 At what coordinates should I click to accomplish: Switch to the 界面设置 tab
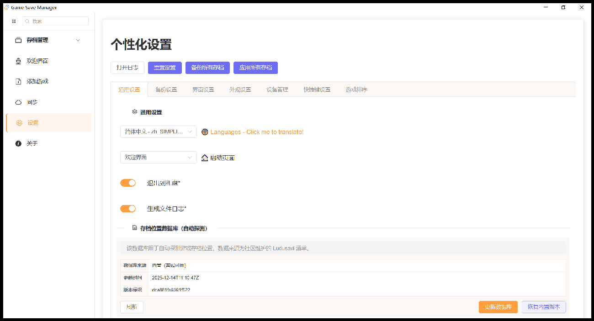pyautogui.click(x=203, y=89)
